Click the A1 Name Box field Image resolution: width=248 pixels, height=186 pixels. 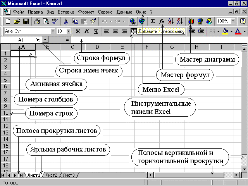click(21, 40)
